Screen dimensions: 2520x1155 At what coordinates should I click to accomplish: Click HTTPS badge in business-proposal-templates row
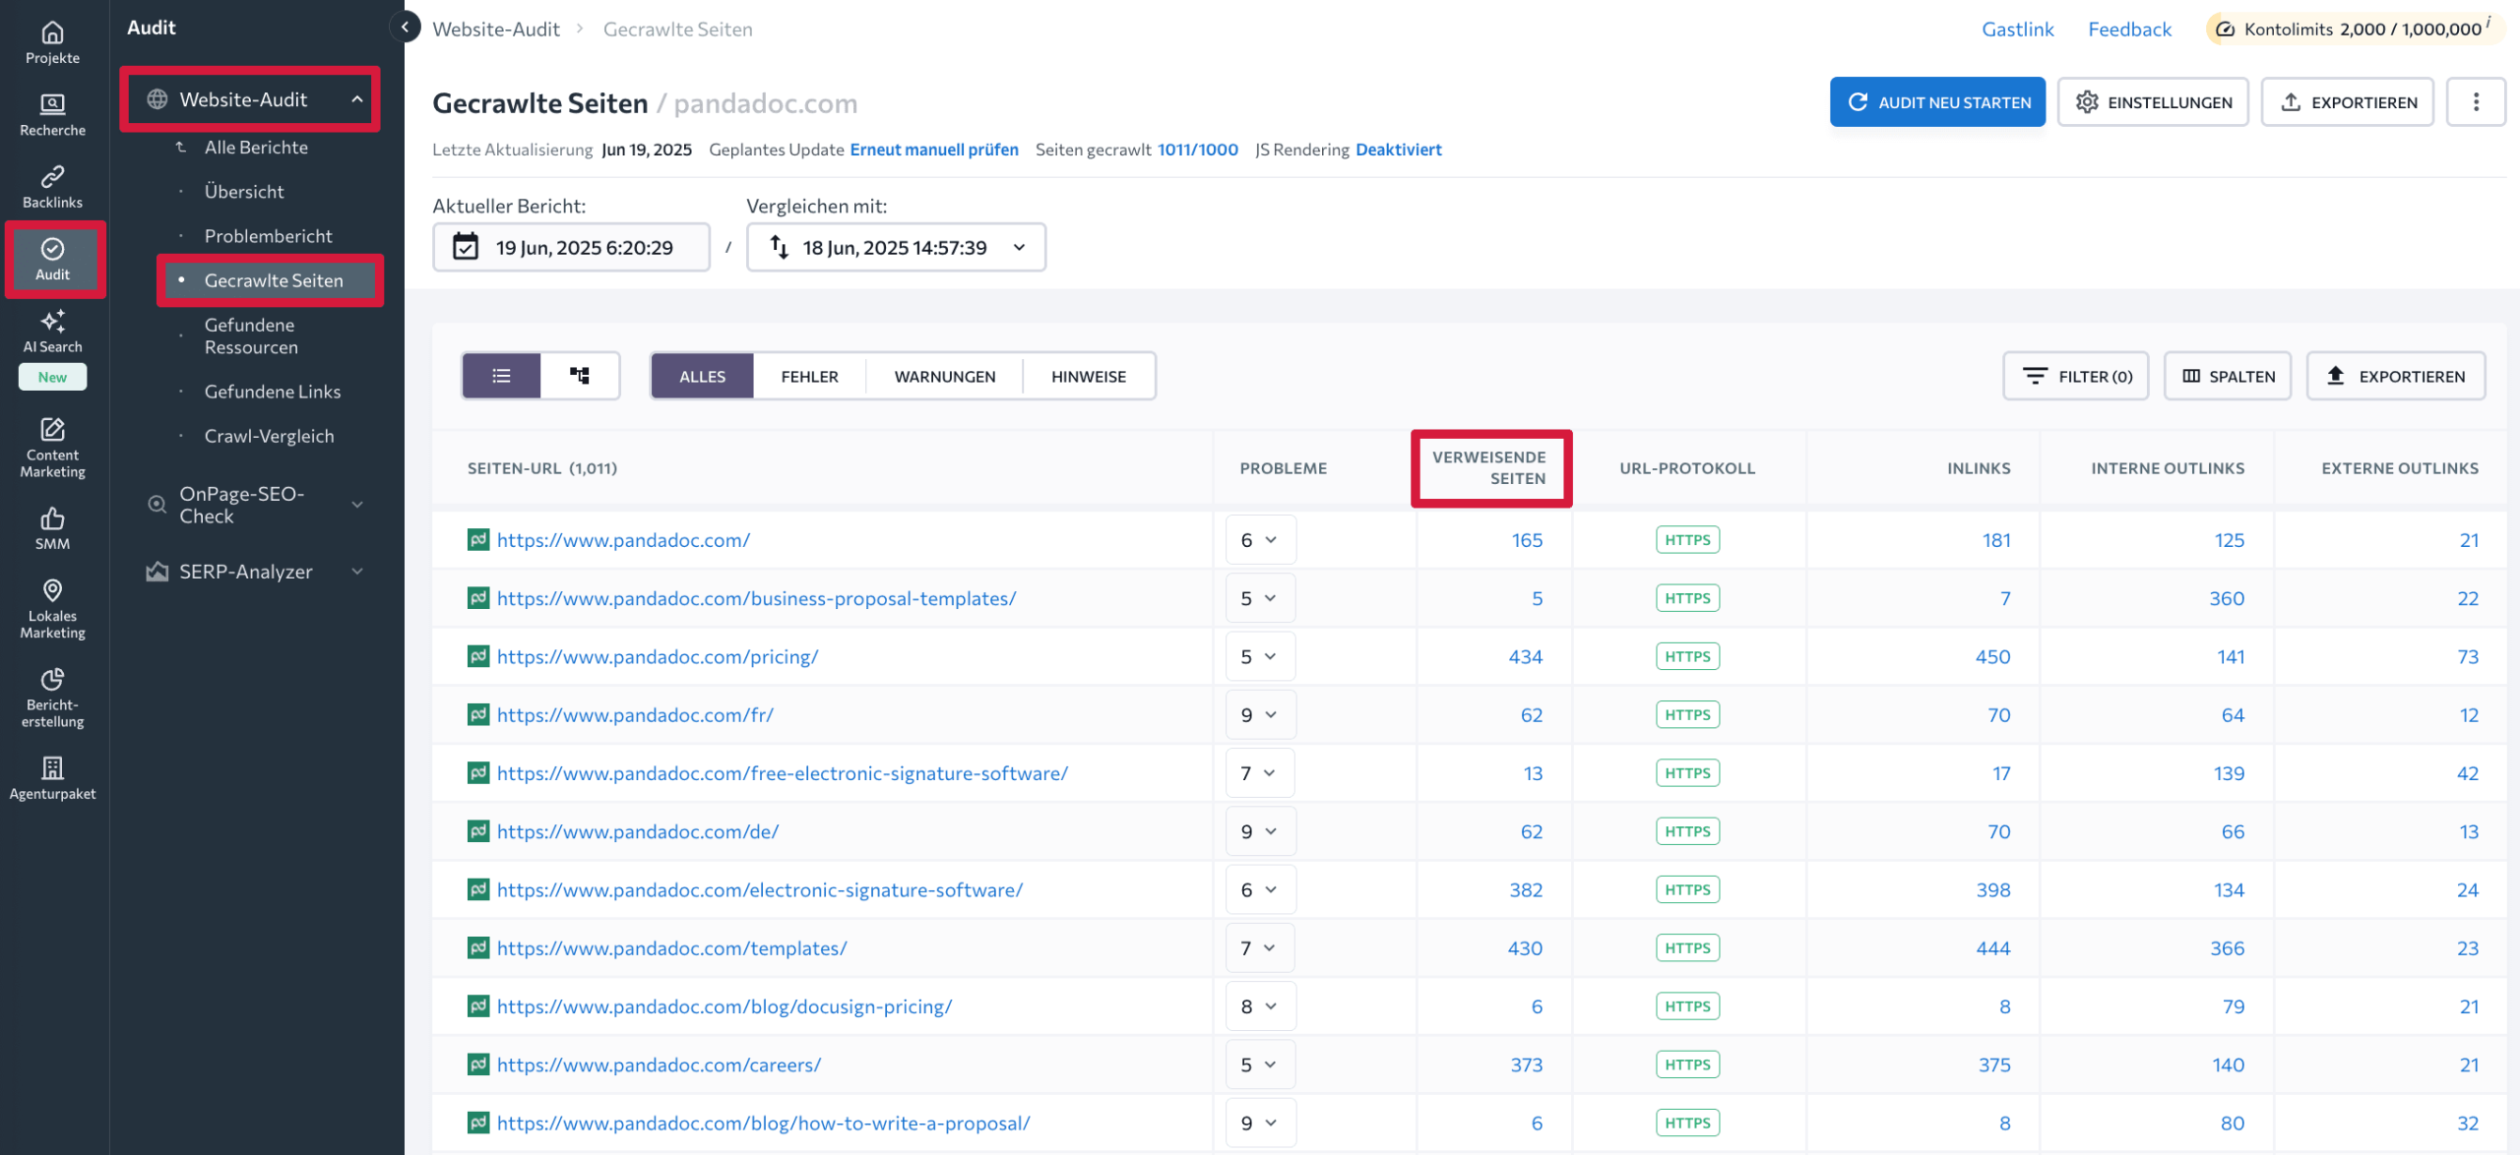coord(1687,598)
